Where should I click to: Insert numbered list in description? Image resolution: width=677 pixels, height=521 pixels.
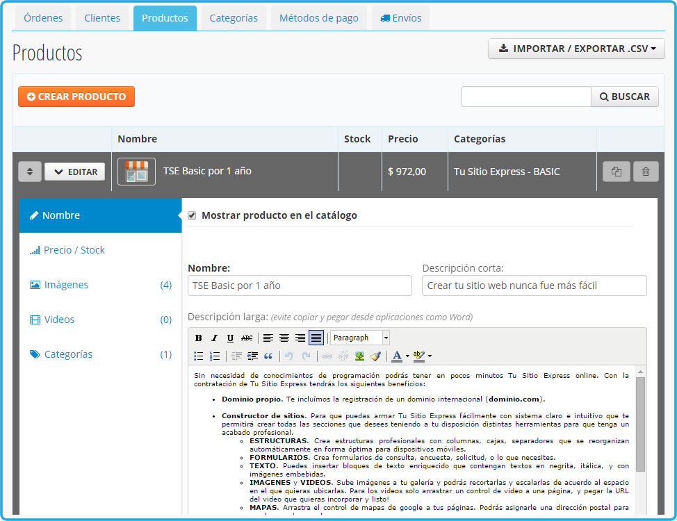(x=215, y=356)
